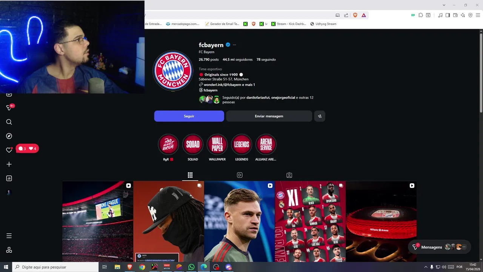483x272 pixels.
Task: Click the music note playlist icon in toolbar
Action: tap(440, 15)
